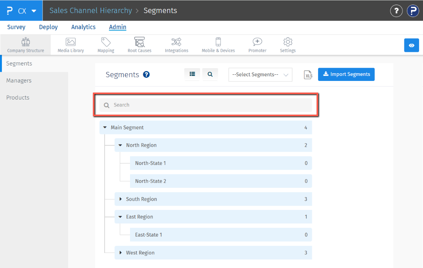Expand the South Region node
Viewport: 423px width, 268px height.
(121, 199)
